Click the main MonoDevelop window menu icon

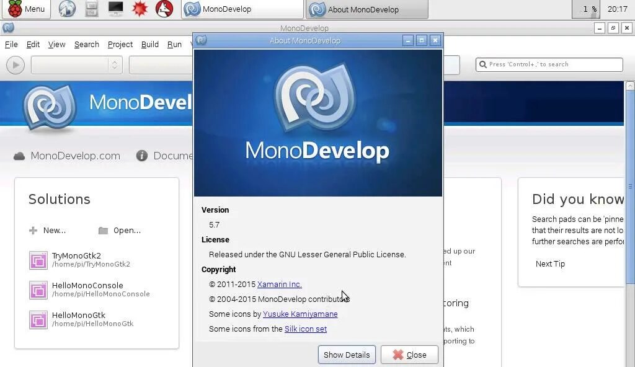pyautogui.click(x=8, y=27)
